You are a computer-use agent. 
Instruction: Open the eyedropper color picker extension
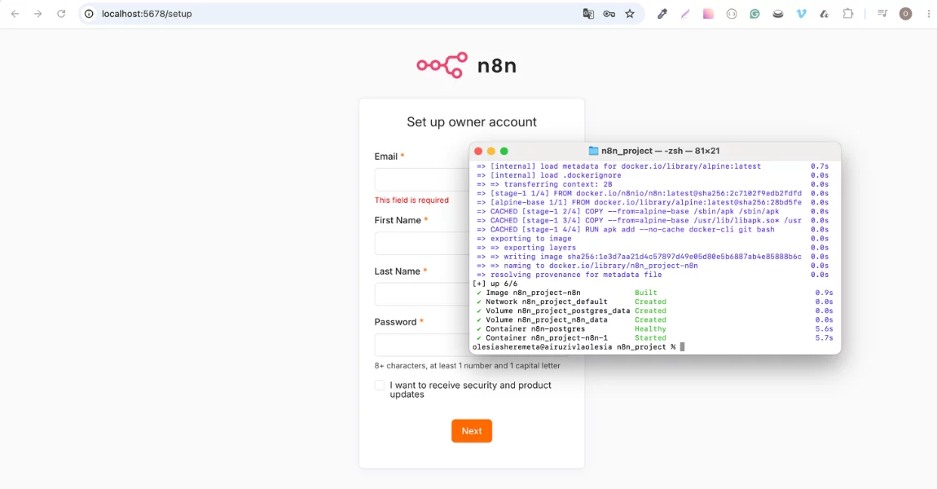(x=662, y=14)
